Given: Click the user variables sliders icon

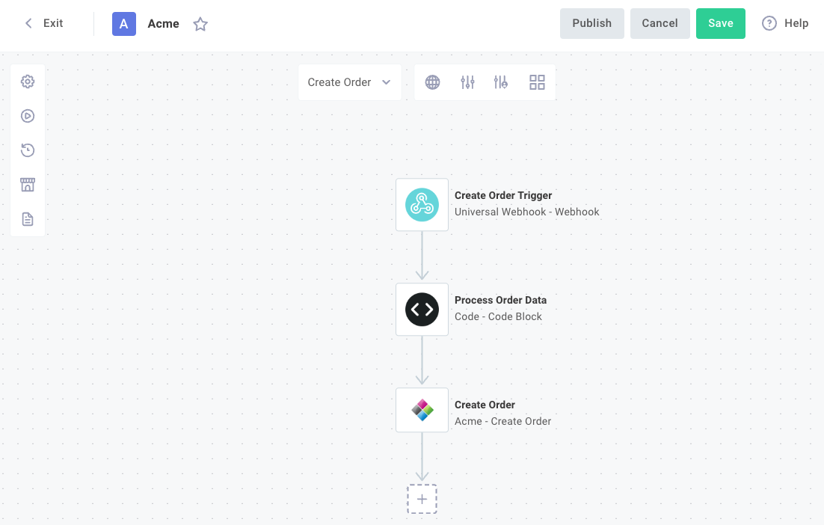Looking at the screenshot, I should [501, 82].
